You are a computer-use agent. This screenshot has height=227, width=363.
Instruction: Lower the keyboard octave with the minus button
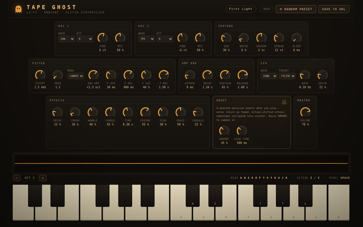click(17, 178)
